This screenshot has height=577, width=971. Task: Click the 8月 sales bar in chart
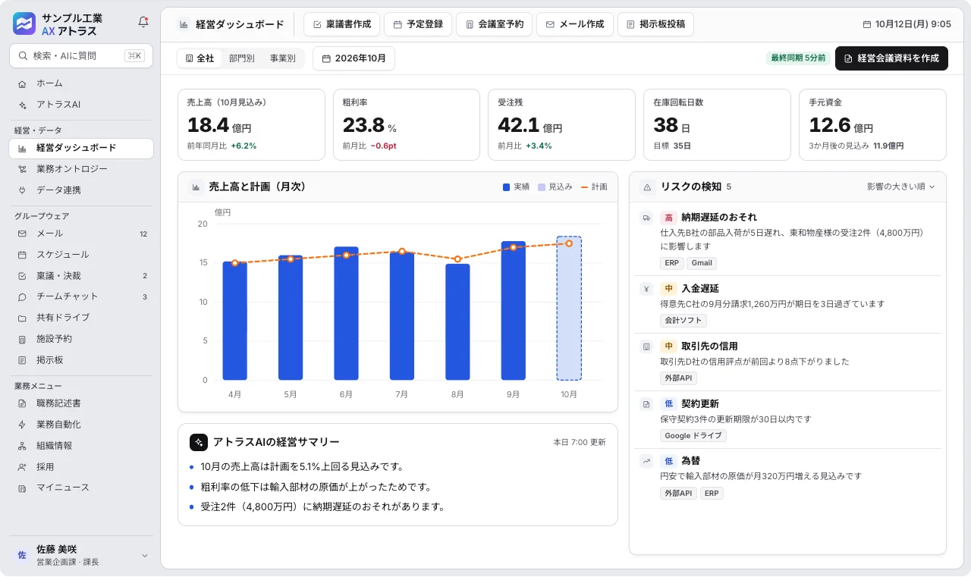point(457,322)
